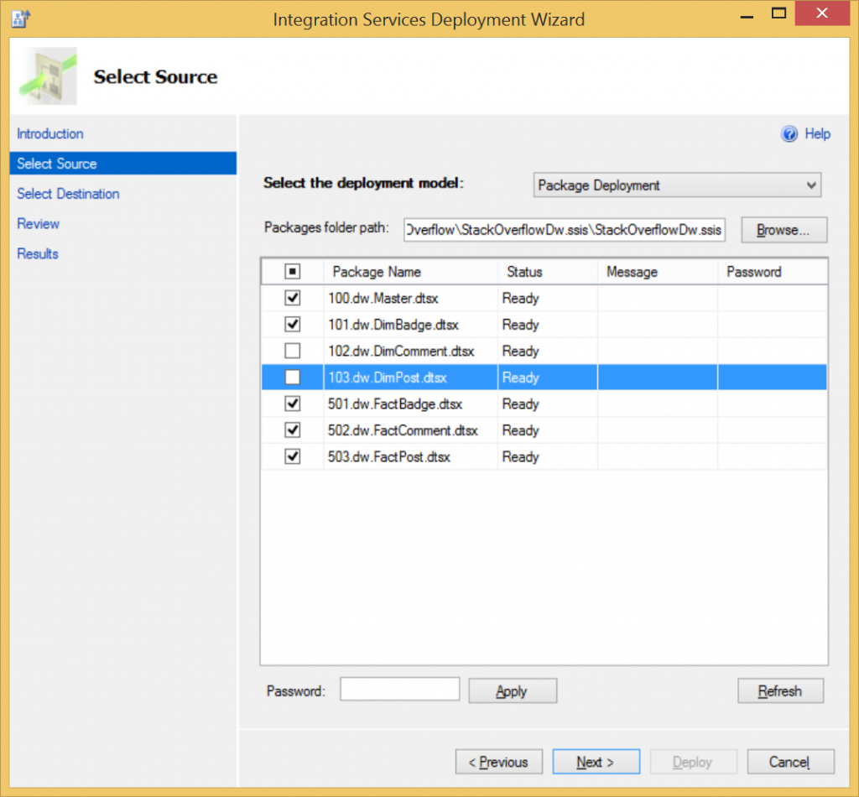Click the Browse button for packages folder

click(784, 229)
